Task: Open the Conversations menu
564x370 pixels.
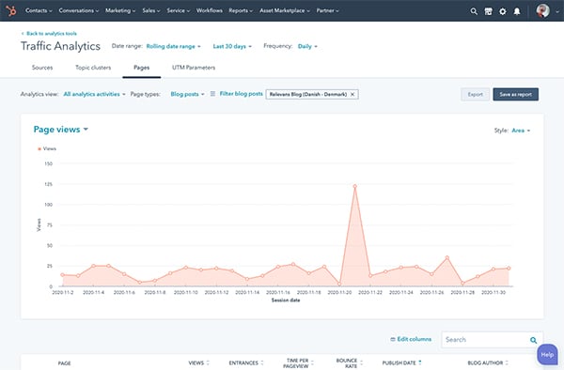Action: [78, 10]
